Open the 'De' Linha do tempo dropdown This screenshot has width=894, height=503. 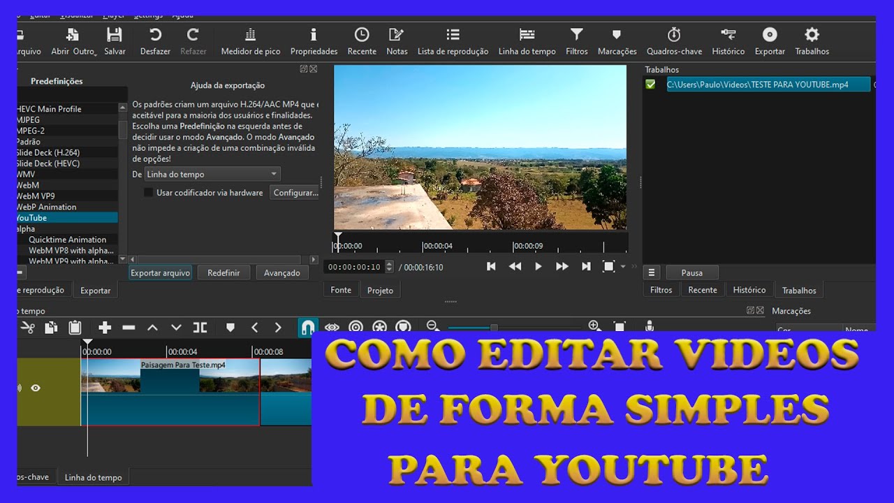(x=212, y=174)
